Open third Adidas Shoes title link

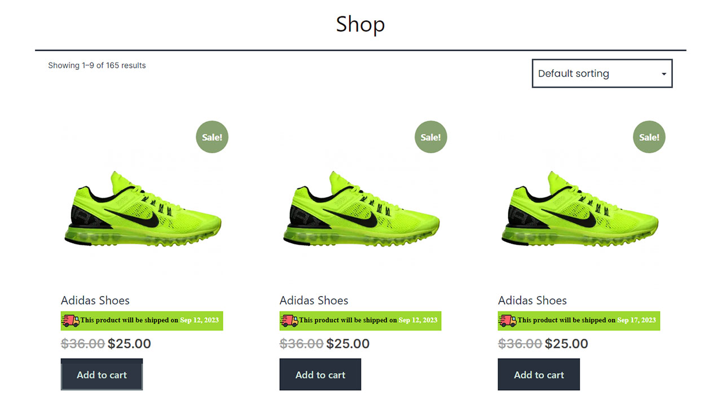coord(532,301)
